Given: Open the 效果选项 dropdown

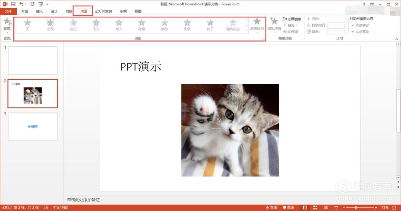Looking at the screenshot, I should (257, 25).
